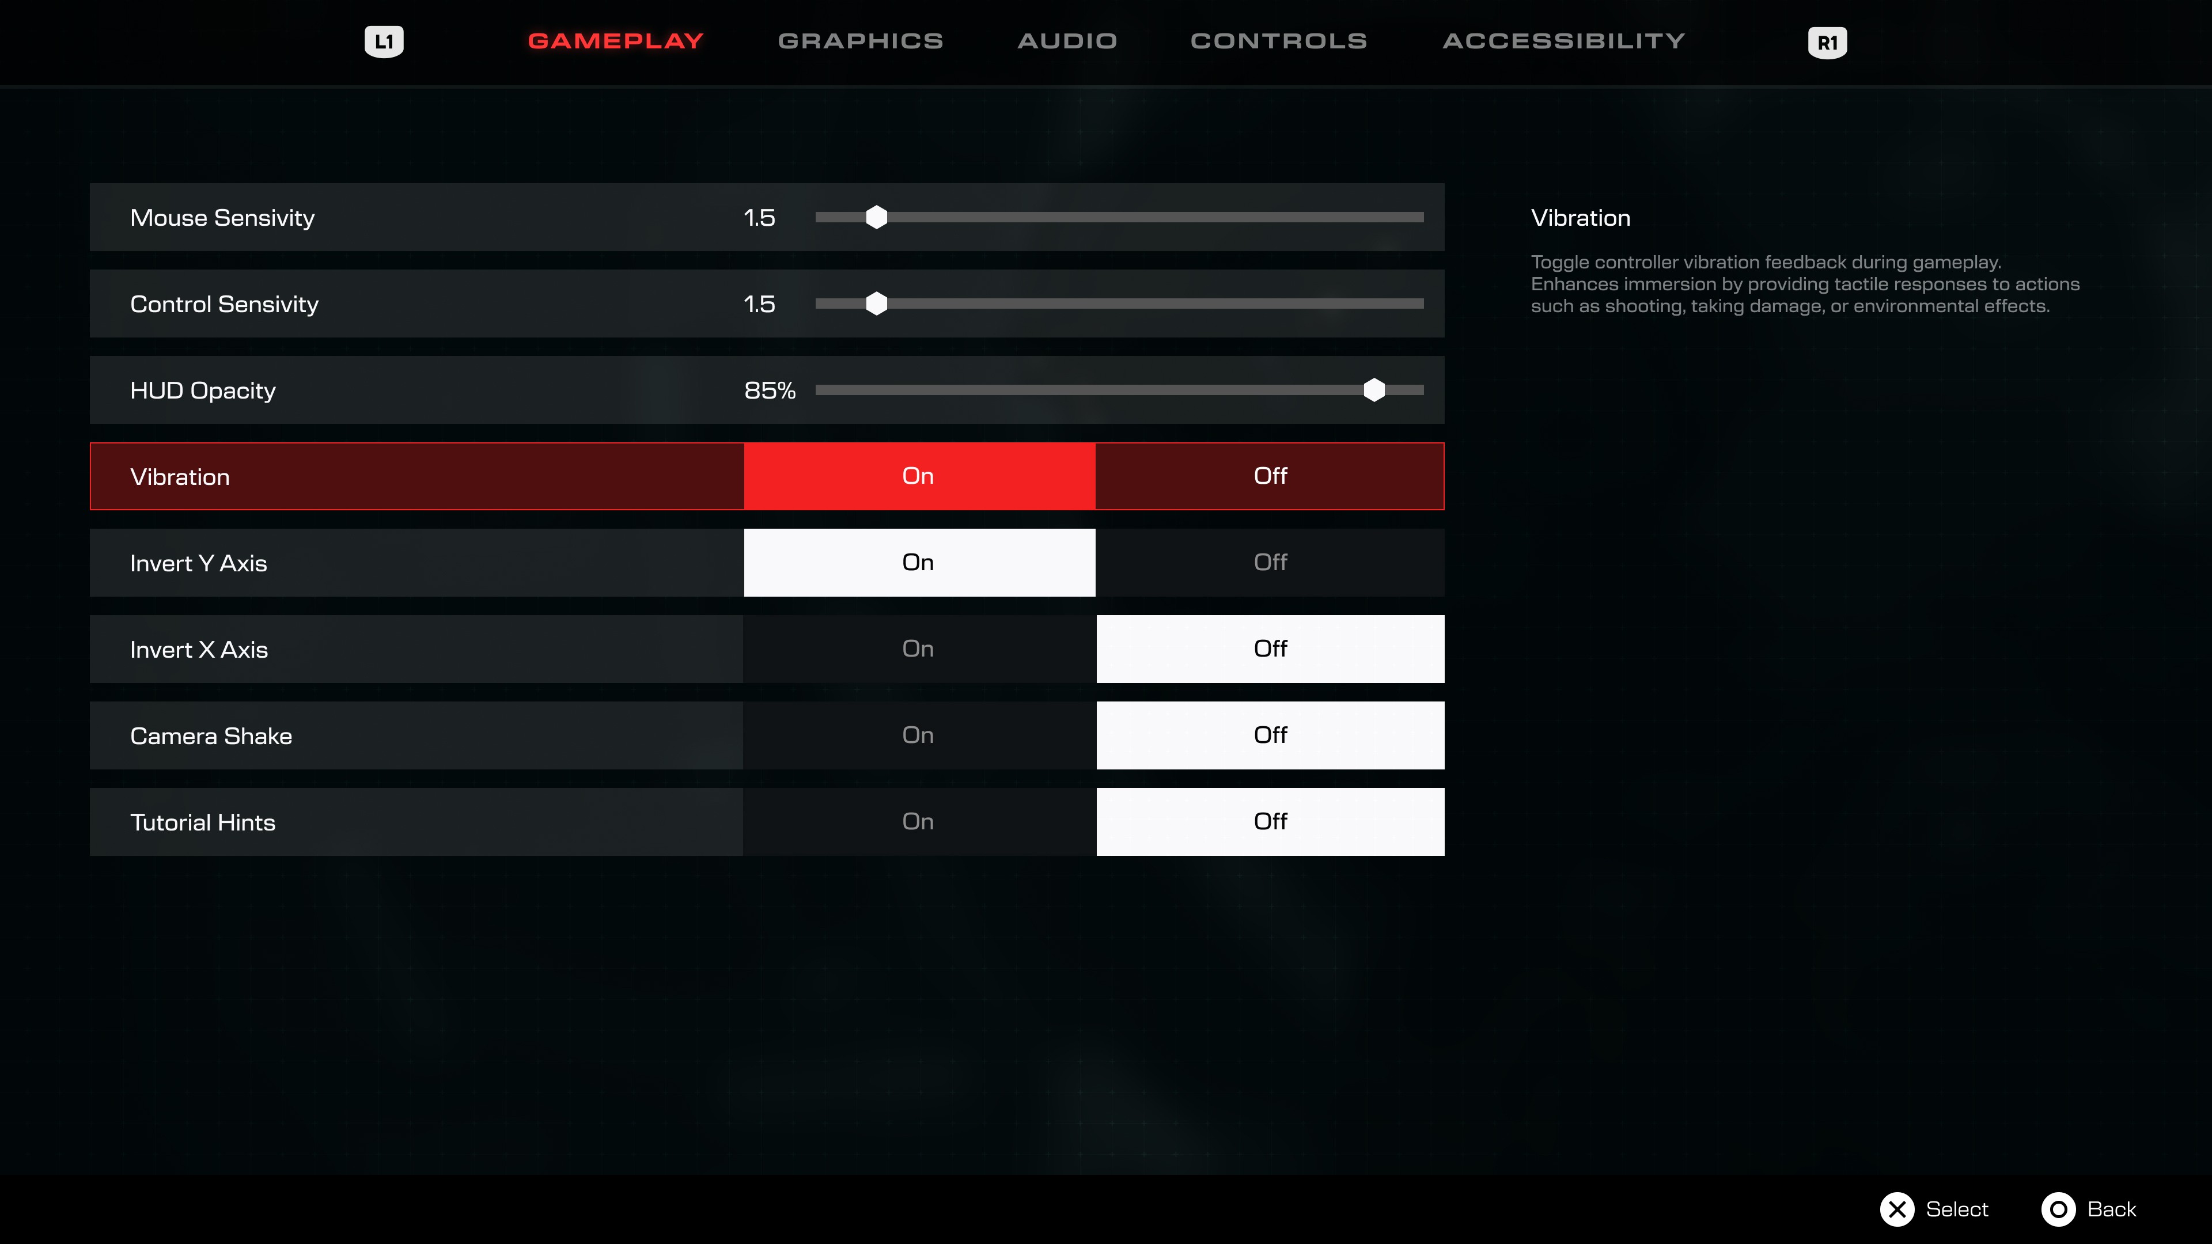Click the Control Sensivity slider handle
Viewport: 2212px width, 1244px height.
coord(876,304)
